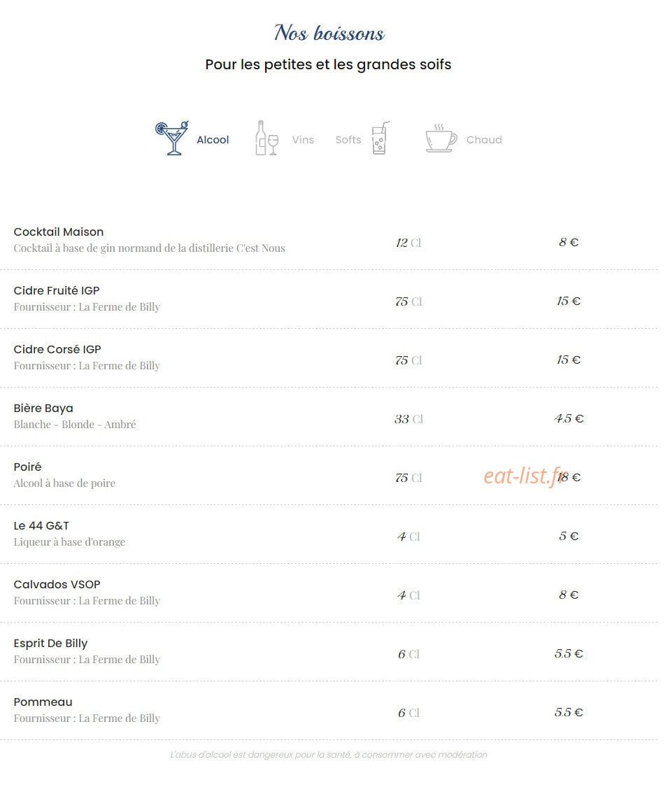Click the cocktail glass Alcool icon

coord(172,138)
